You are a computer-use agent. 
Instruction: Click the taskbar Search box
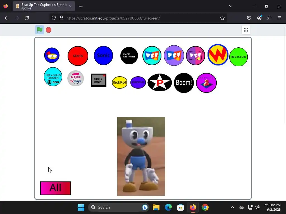[x=119, y=207]
